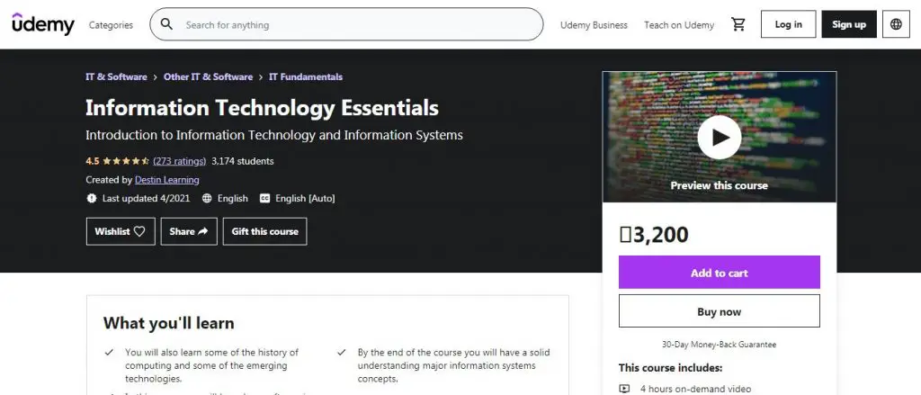Go to IT & Software breadcrumb

116,77
